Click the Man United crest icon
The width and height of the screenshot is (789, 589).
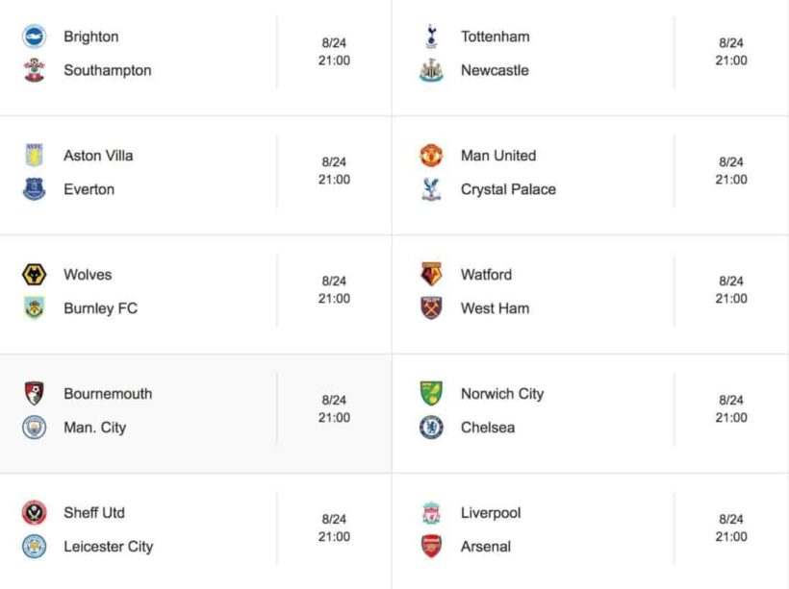point(430,156)
